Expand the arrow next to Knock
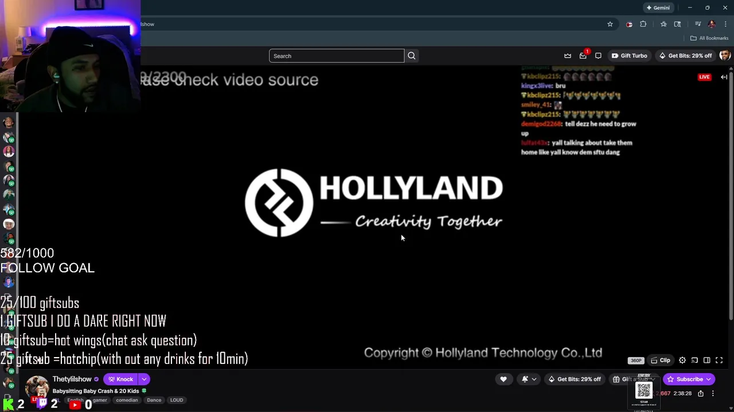Screen dimensions: 734x412 [144, 379]
